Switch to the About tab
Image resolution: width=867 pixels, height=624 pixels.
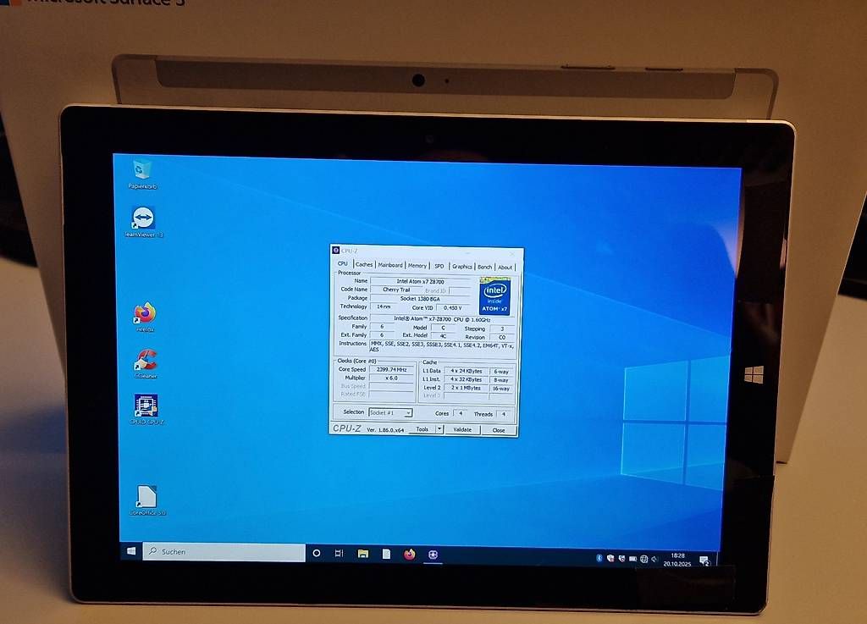505,268
